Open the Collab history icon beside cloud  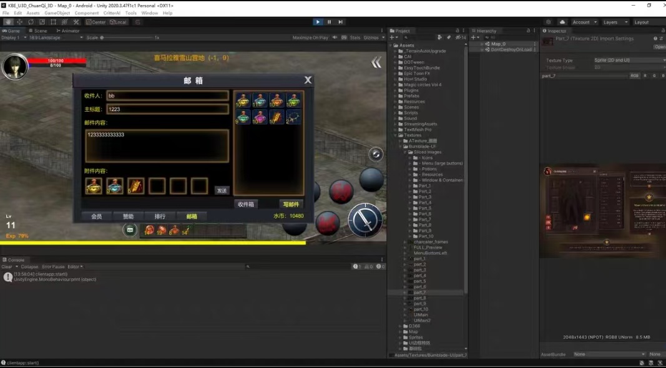(x=549, y=22)
